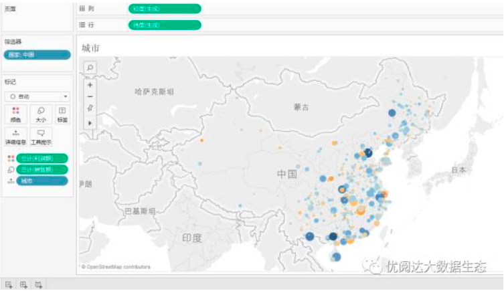The height and width of the screenshot is (291, 504).
Task: Click the new story icon at bottom
Action: click(x=39, y=284)
